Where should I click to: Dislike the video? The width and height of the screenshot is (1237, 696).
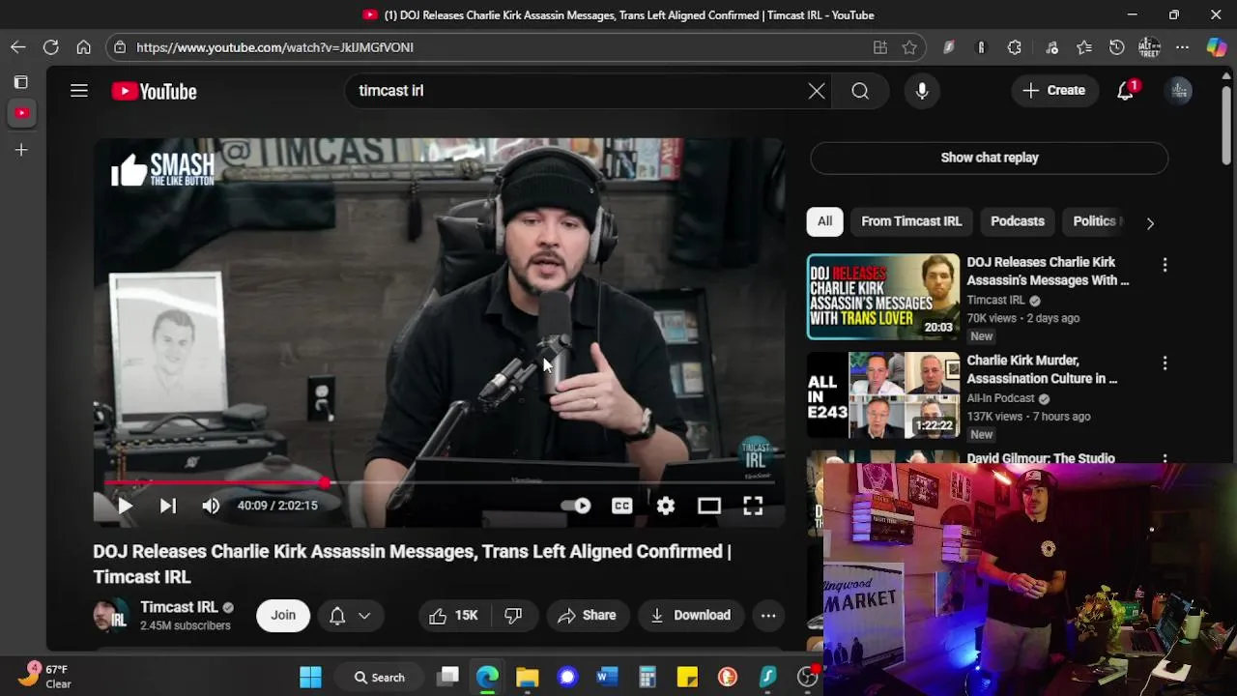click(514, 616)
